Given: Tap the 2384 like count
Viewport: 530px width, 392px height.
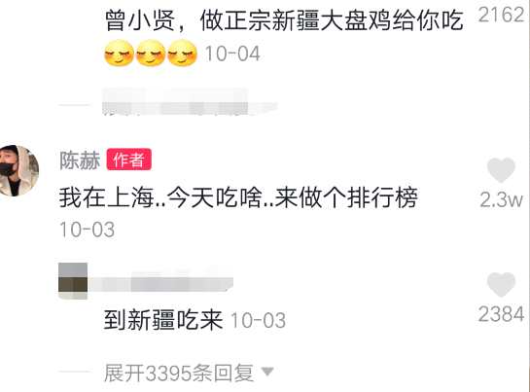Looking at the screenshot, I should coord(501,314).
